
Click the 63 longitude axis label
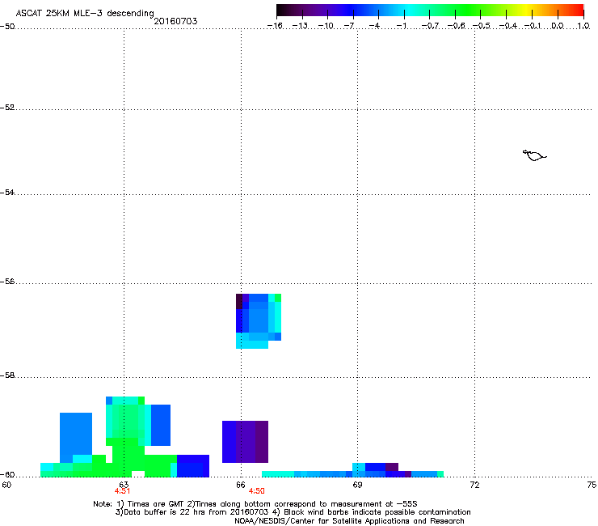[124, 485]
